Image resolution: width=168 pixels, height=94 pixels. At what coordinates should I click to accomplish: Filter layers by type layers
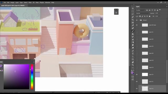coord(152,10)
